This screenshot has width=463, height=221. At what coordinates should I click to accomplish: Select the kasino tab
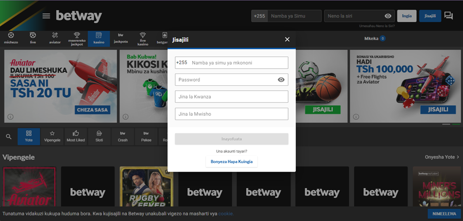(x=99, y=39)
